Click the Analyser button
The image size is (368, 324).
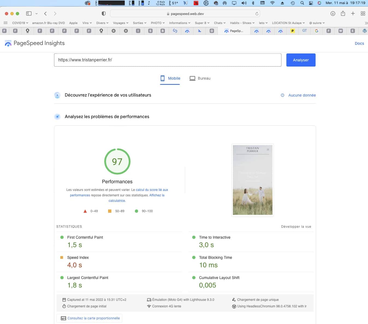[301, 60]
